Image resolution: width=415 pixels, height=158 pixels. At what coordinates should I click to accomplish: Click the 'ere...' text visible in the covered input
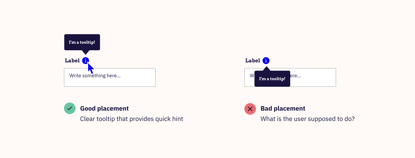click(x=295, y=76)
